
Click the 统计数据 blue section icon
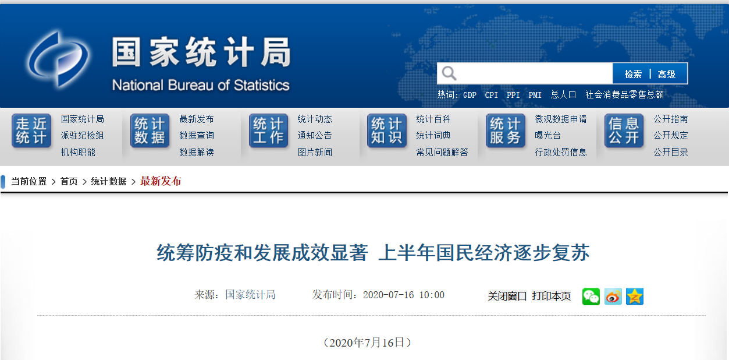(150, 130)
